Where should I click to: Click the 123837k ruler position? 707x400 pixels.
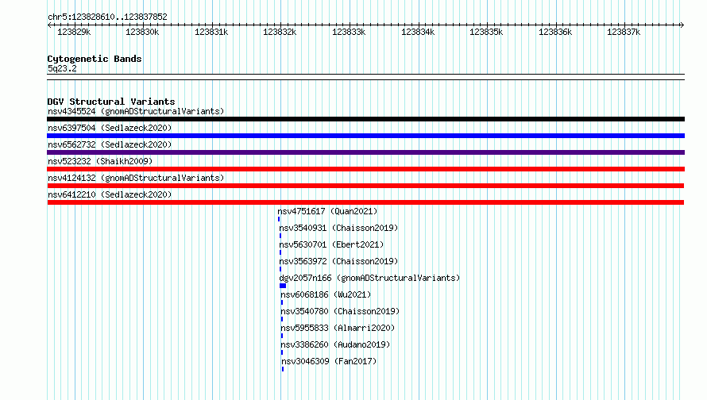point(624,32)
